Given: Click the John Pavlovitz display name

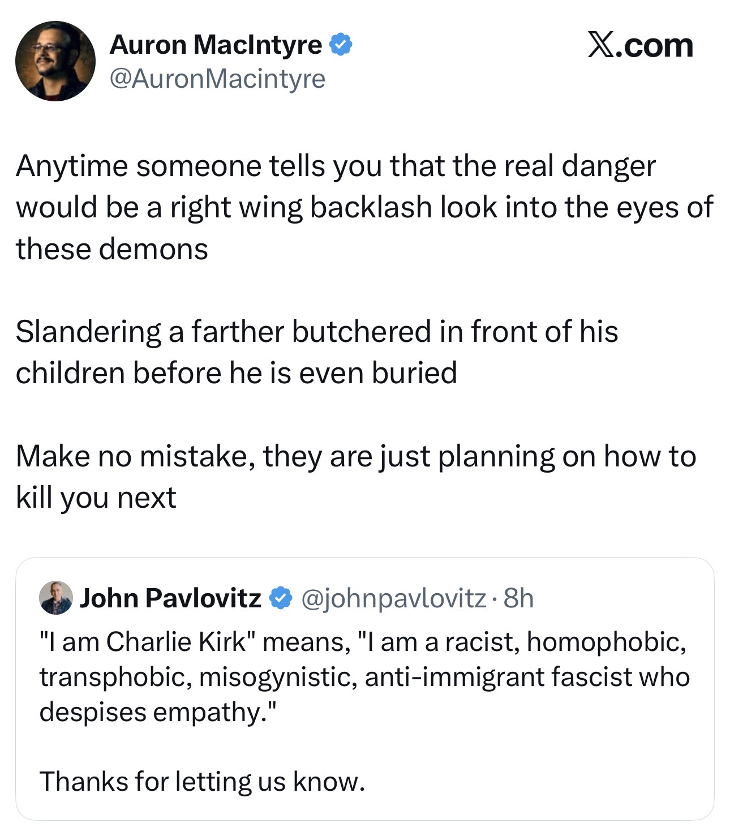Looking at the screenshot, I should 170,598.
